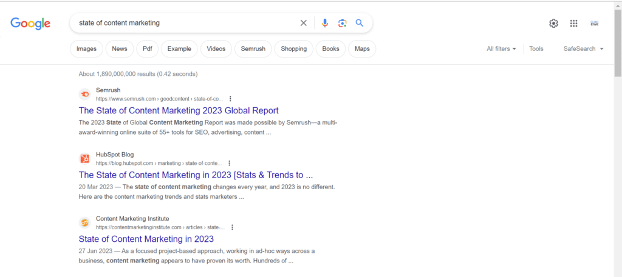Select the Images filter chip
The width and height of the screenshot is (622, 277).
coord(86,48)
